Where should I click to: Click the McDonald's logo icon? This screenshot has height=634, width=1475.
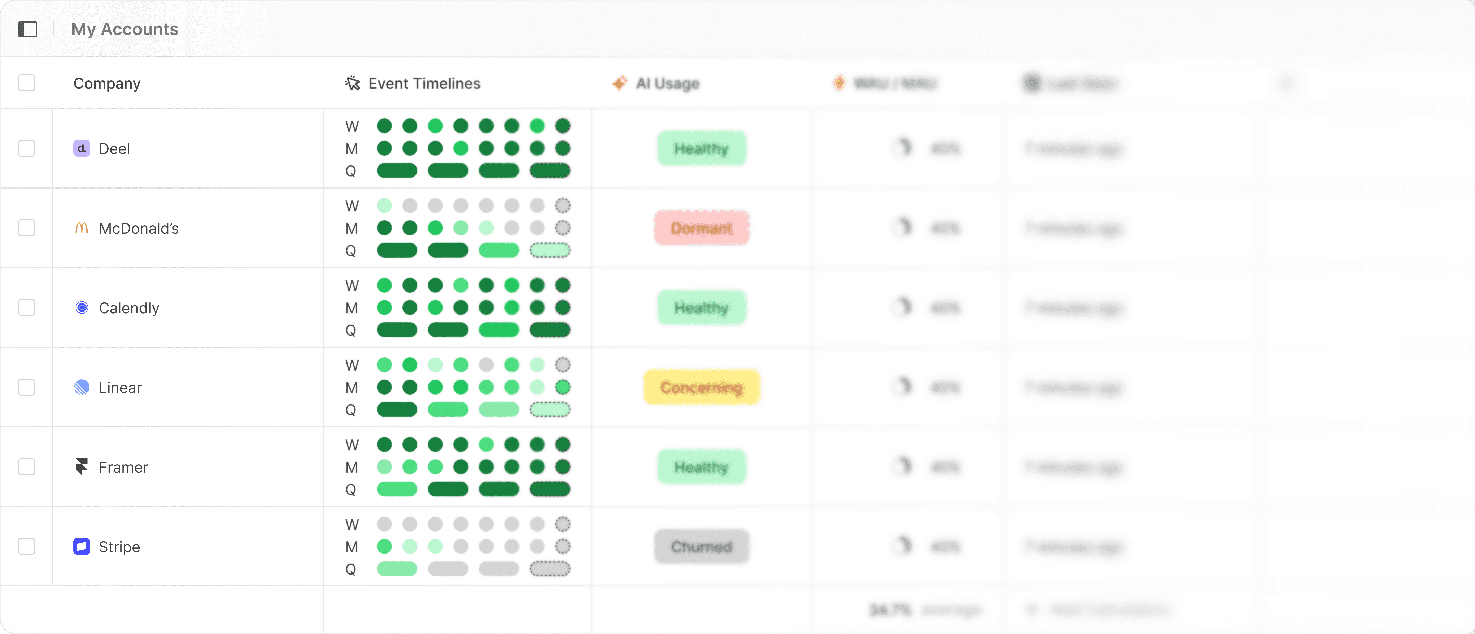(x=81, y=228)
